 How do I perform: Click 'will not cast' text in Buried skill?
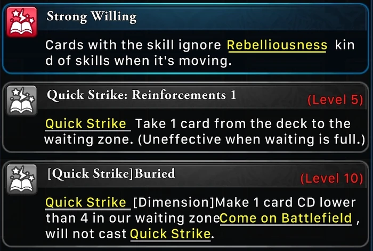[x=86, y=234]
